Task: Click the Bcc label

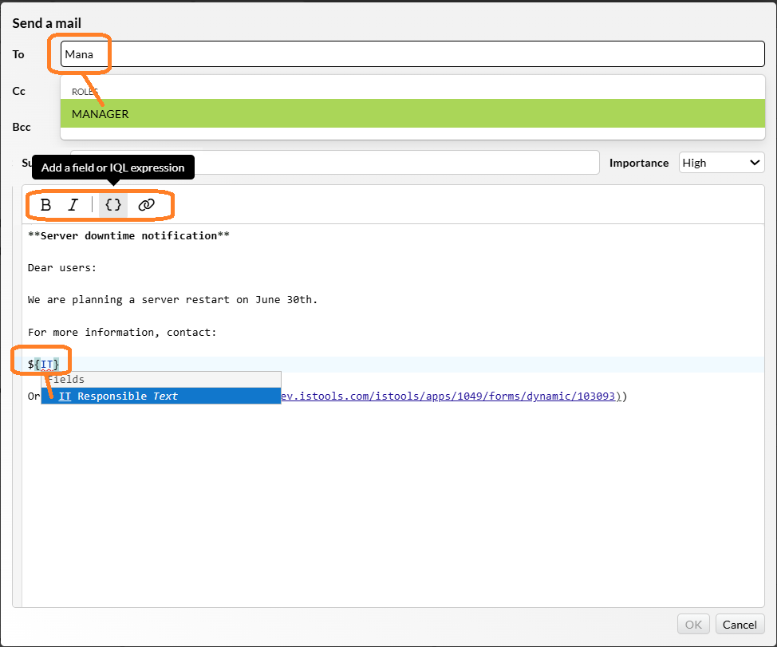Action: point(22,127)
